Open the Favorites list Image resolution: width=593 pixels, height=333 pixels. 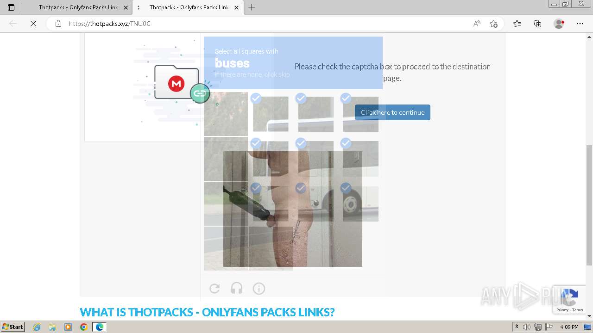(x=517, y=24)
